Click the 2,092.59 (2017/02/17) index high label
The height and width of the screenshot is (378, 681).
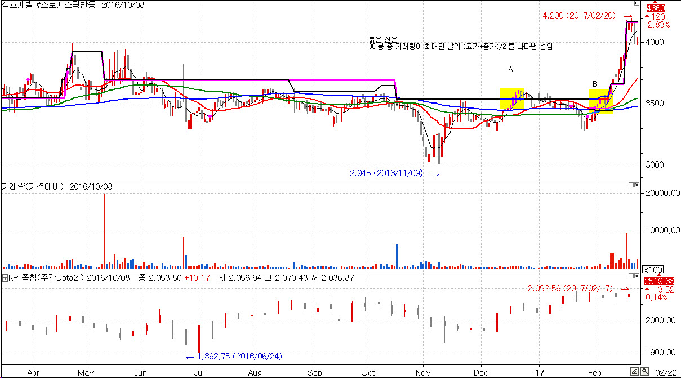[x=570, y=289]
